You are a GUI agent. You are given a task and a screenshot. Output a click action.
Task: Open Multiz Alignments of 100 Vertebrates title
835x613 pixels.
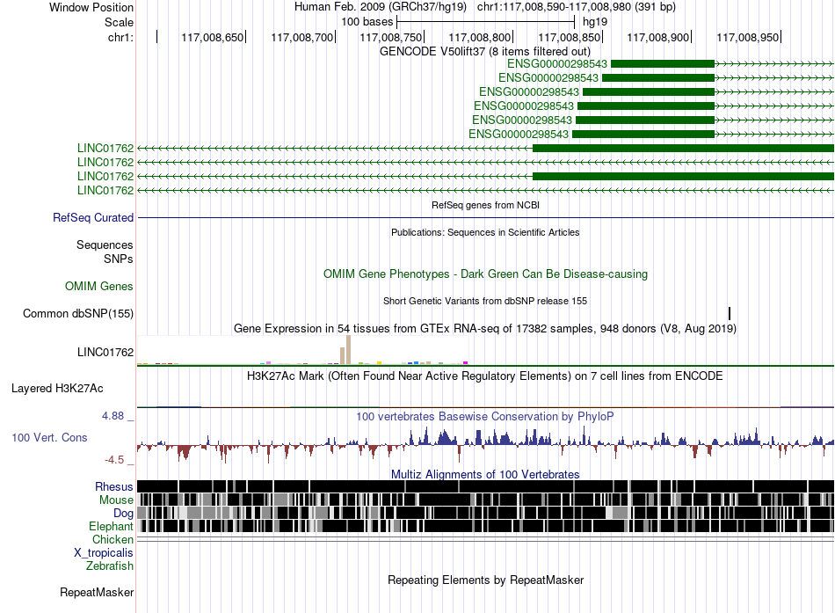pos(485,474)
